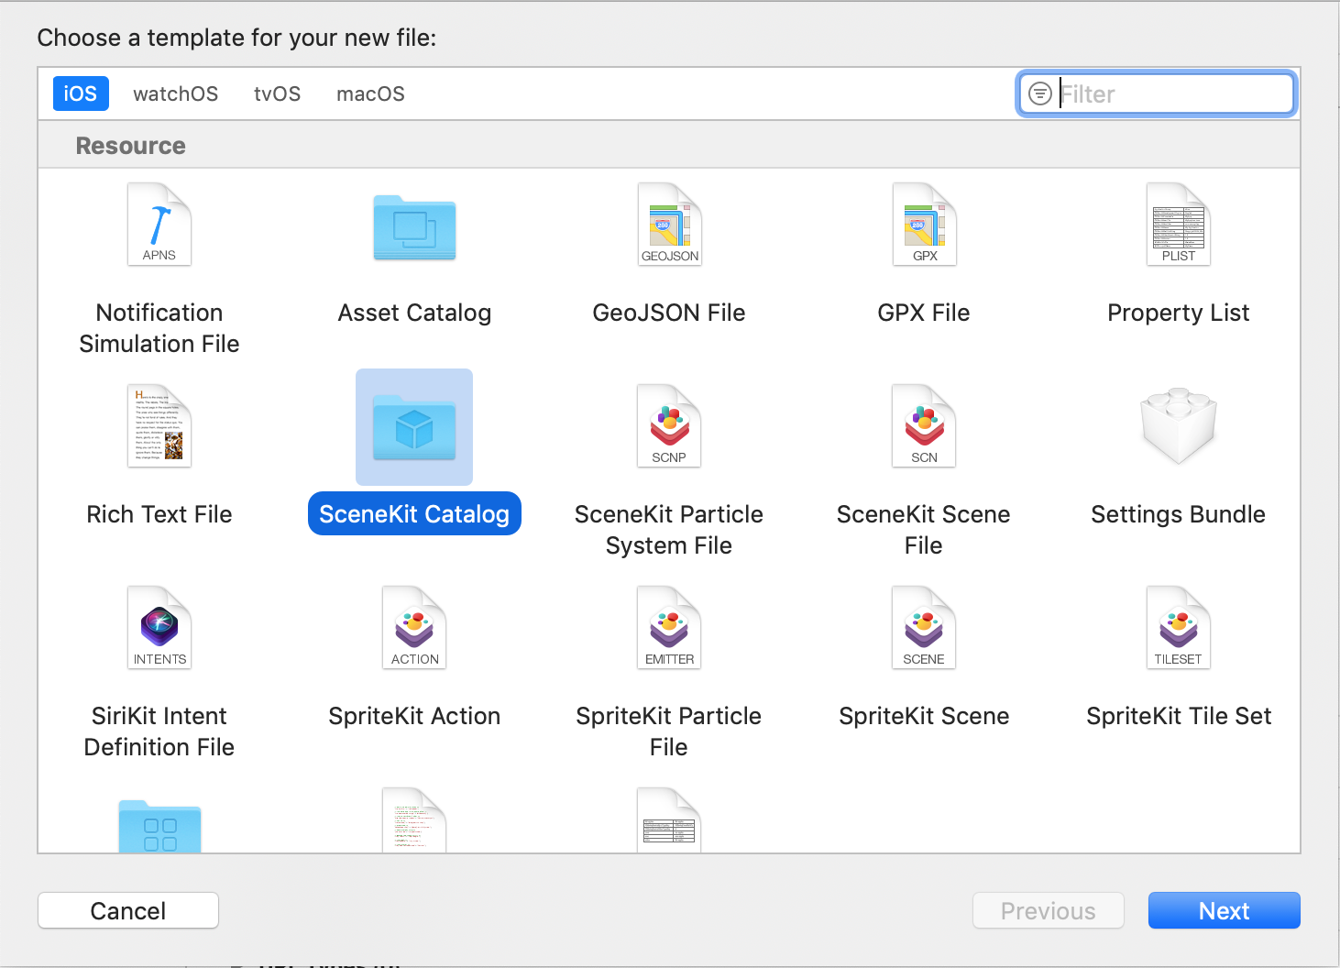Select the SpriteKit TILESET icon
Viewport: 1340px width, 968px height.
click(x=1179, y=628)
